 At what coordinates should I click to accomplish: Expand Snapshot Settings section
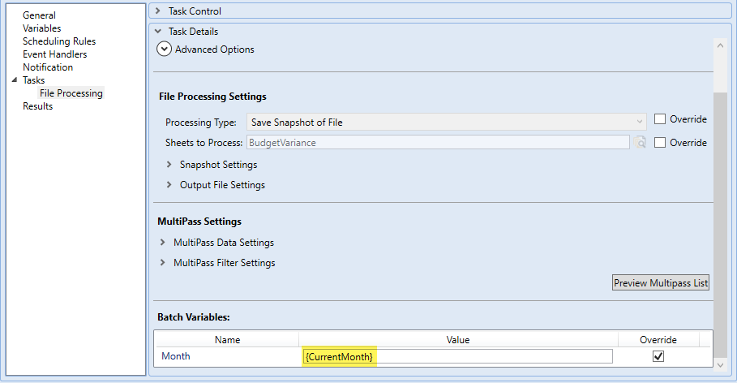[169, 165]
